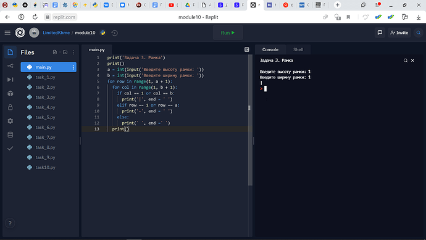Open the Packages cube icon
The width and height of the screenshot is (426, 240).
point(10,93)
